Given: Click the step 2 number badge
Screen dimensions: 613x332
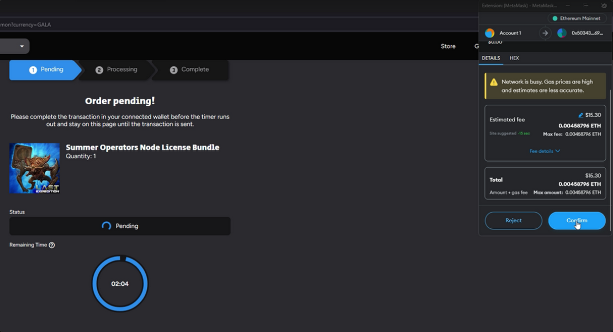Looking at the screenshot, I should click(x=99, y=70).
